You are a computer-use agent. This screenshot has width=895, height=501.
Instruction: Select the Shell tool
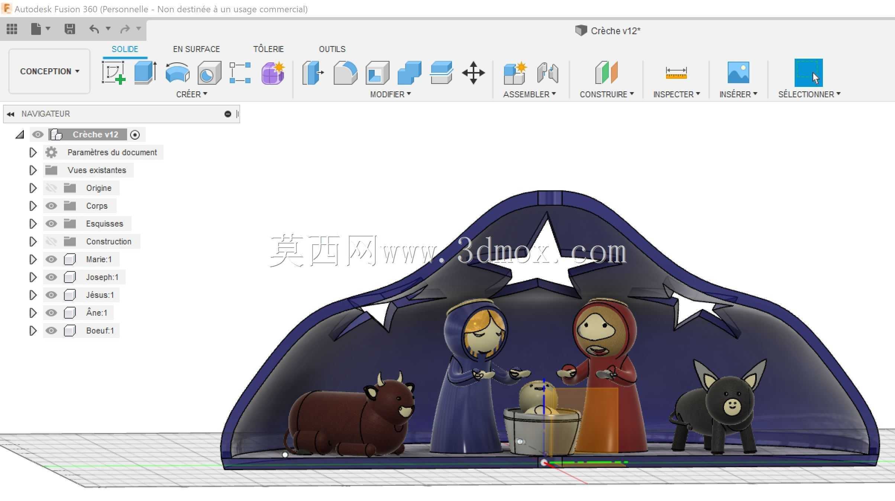[x=377, y=73]
